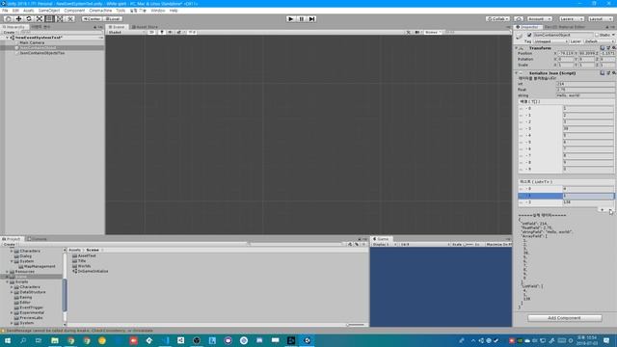Click Create button in Hierarchy panel
The image size is (617, 347).
tap(10, 32)
